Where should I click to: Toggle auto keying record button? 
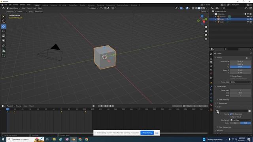(94, 106)
